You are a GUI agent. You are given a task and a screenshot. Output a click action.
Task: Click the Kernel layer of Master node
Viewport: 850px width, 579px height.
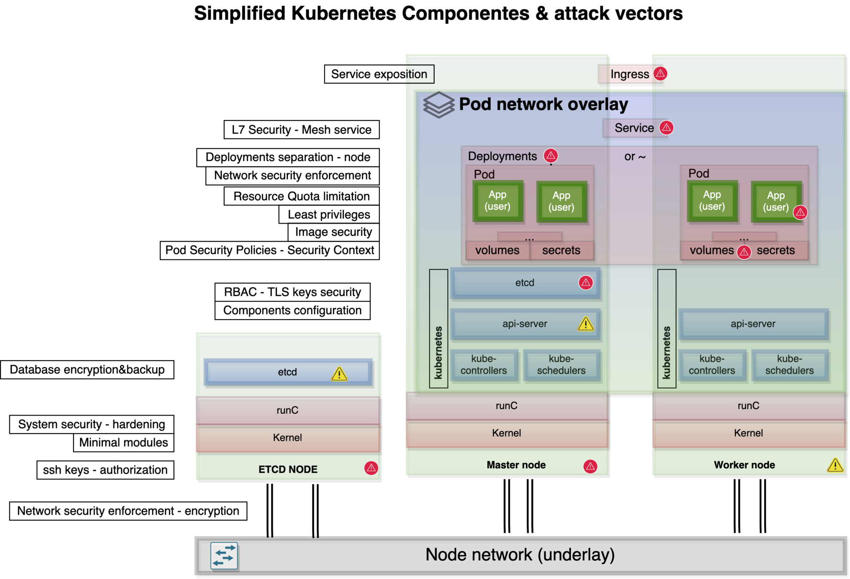506,433
